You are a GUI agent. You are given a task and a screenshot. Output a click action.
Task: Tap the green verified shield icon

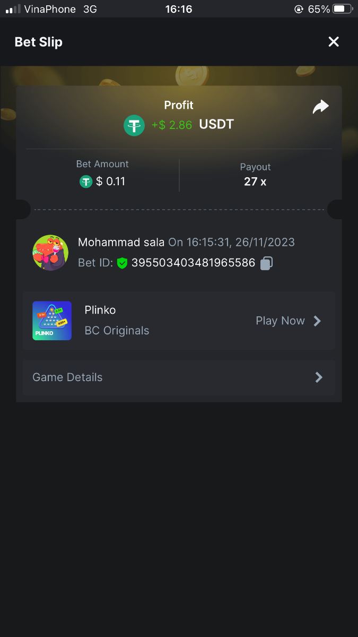[123, 263]
